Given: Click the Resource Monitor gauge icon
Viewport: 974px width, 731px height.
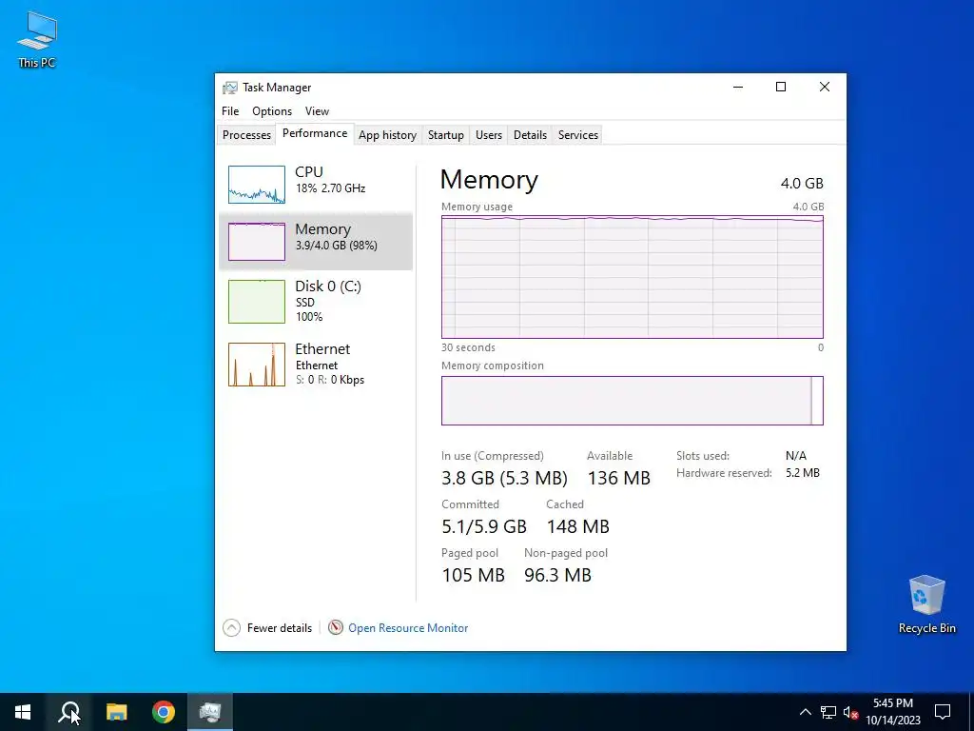Looking at the screenshot, I should pyautogui.click(x=336, y=627).
